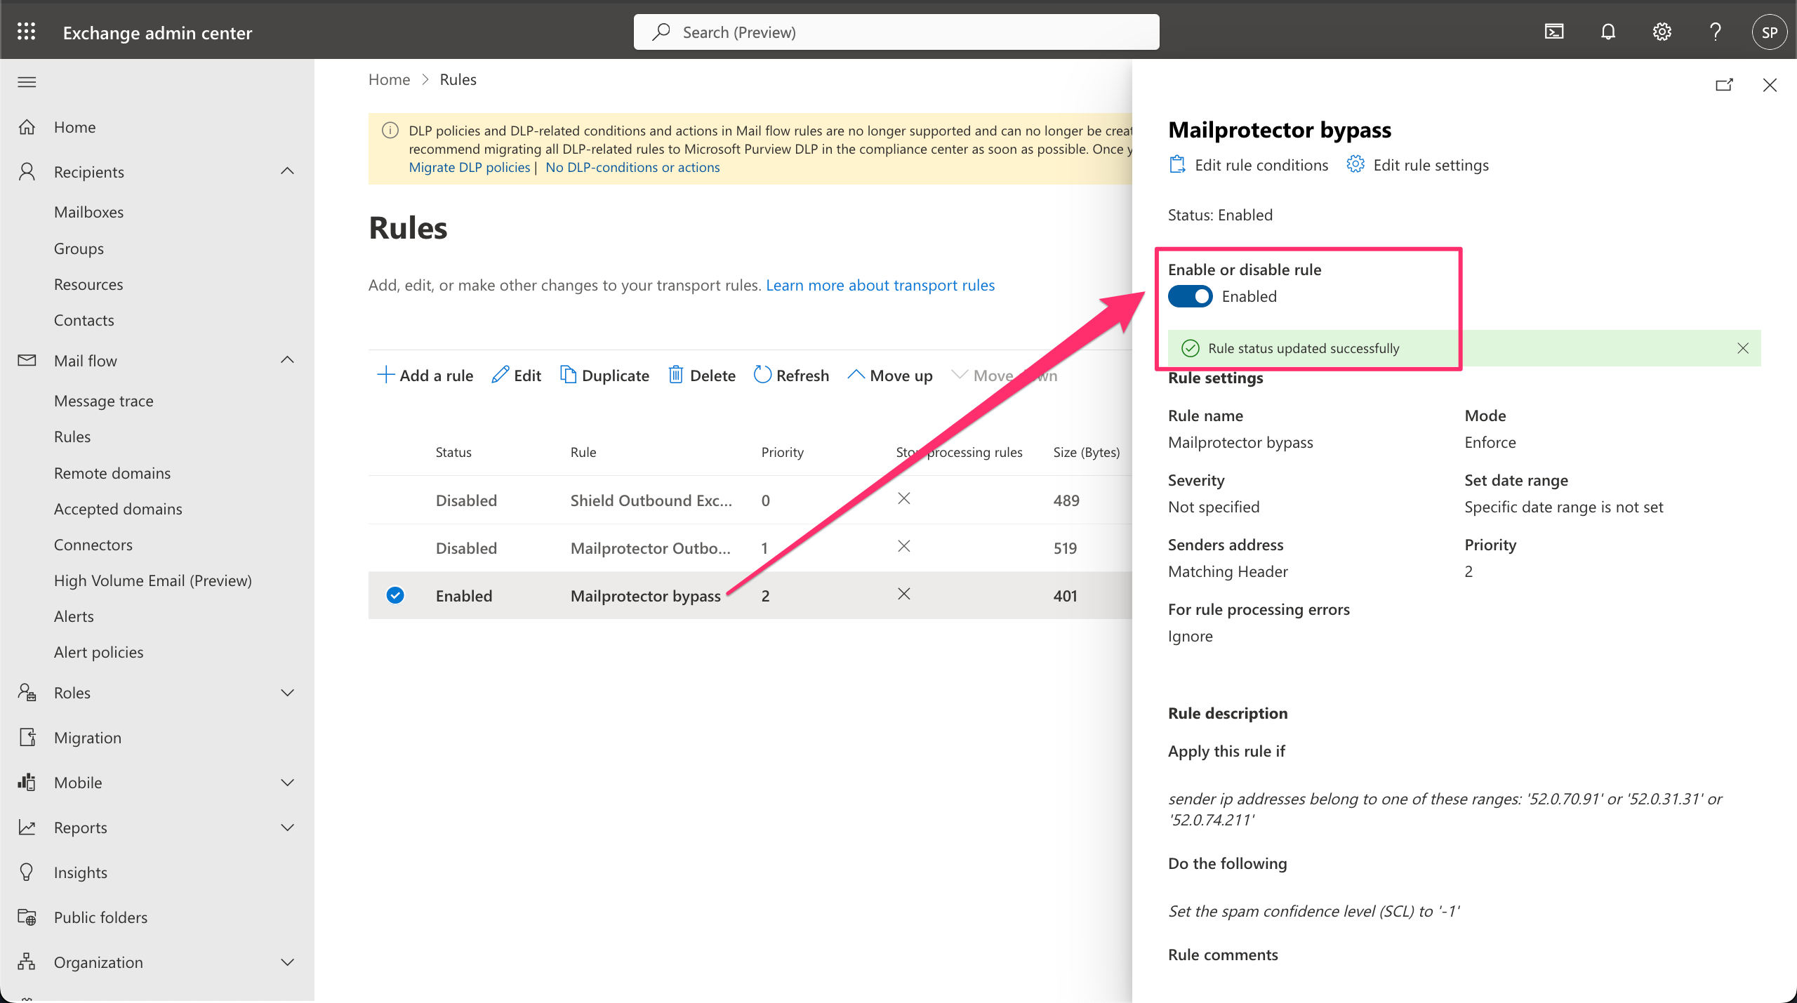1797x1003 pixels.
Task: Click the Public folders icon
Action: point(27,917)
